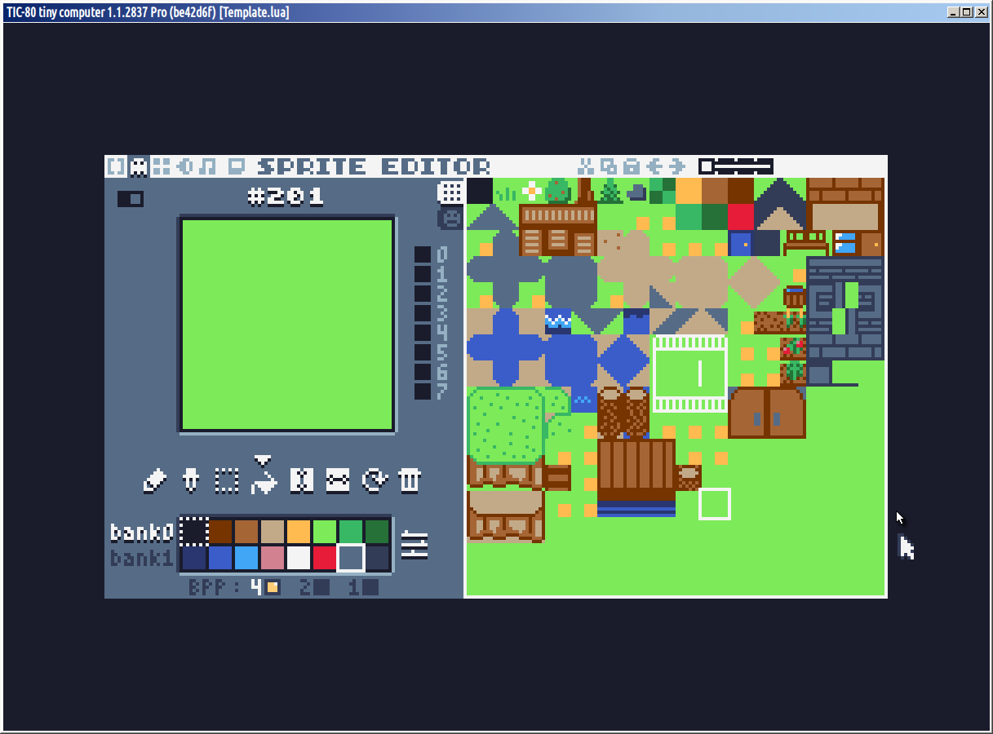Toggle sprite flag 7
This screenshot has width=993, height=734.
[x=423, y=391]
